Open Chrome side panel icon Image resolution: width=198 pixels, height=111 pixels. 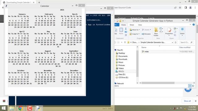click(x=186, y=7)
